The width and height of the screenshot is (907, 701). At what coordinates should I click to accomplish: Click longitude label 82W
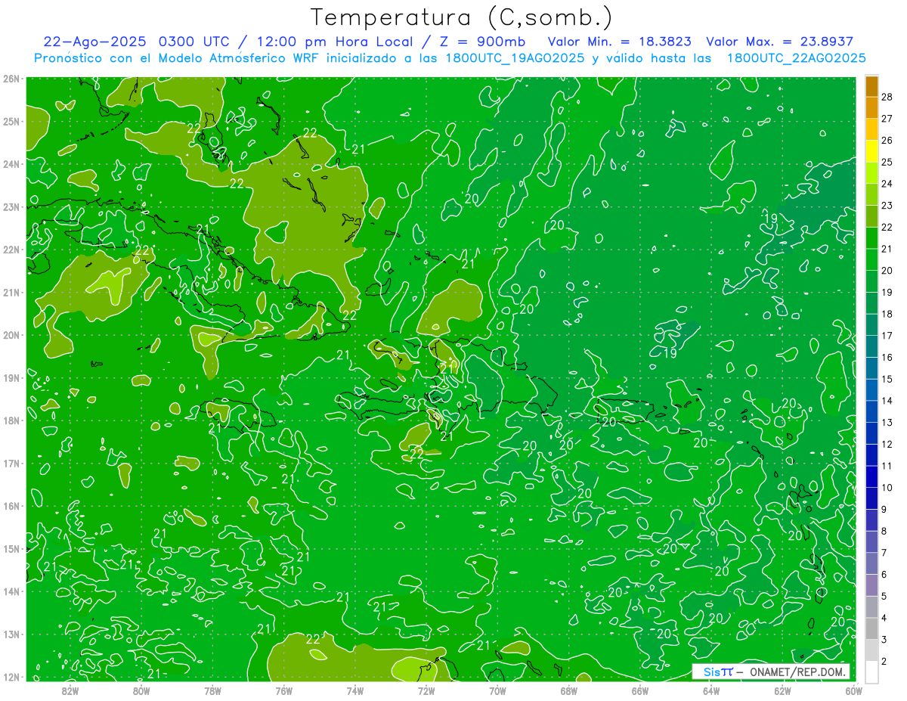tap(70, 690)
